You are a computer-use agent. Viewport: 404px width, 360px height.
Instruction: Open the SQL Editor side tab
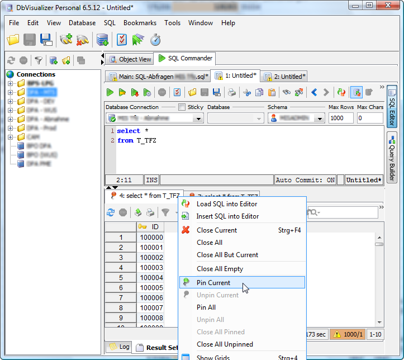click(x=392, y=106)
